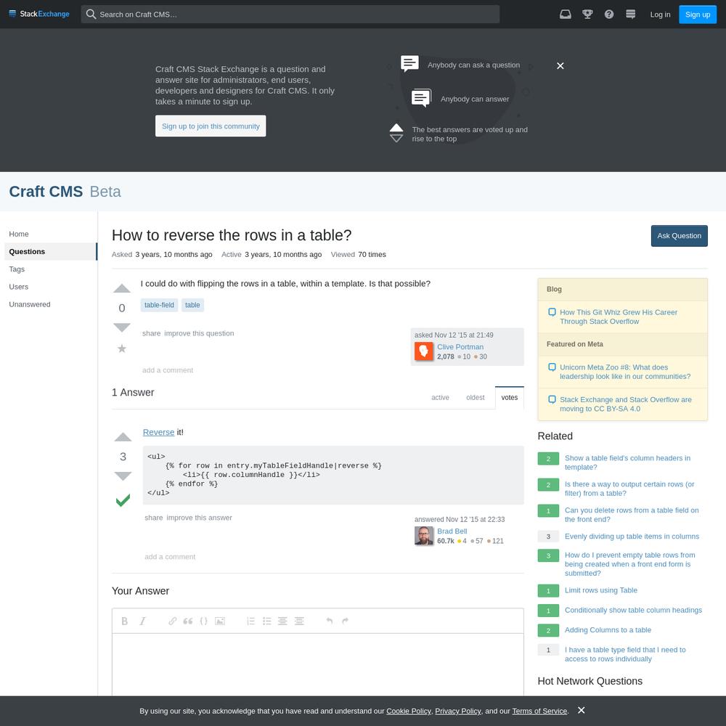Viewport: 726px width, 726px height.
Task: Close the cookie policy notice
Action: (x=582, y=710)
